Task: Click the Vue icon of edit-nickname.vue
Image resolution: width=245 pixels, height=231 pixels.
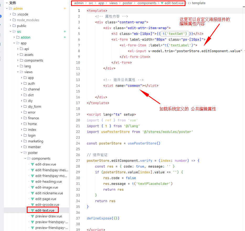Action: [x=33, y=193]
